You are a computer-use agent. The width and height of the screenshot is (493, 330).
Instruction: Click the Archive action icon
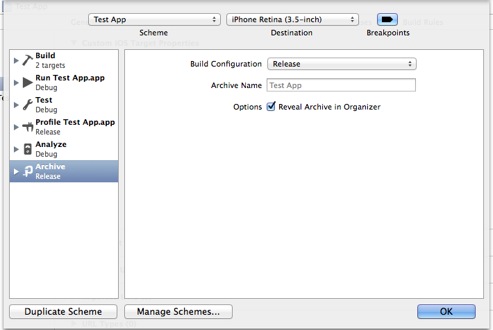click(28, 171)
